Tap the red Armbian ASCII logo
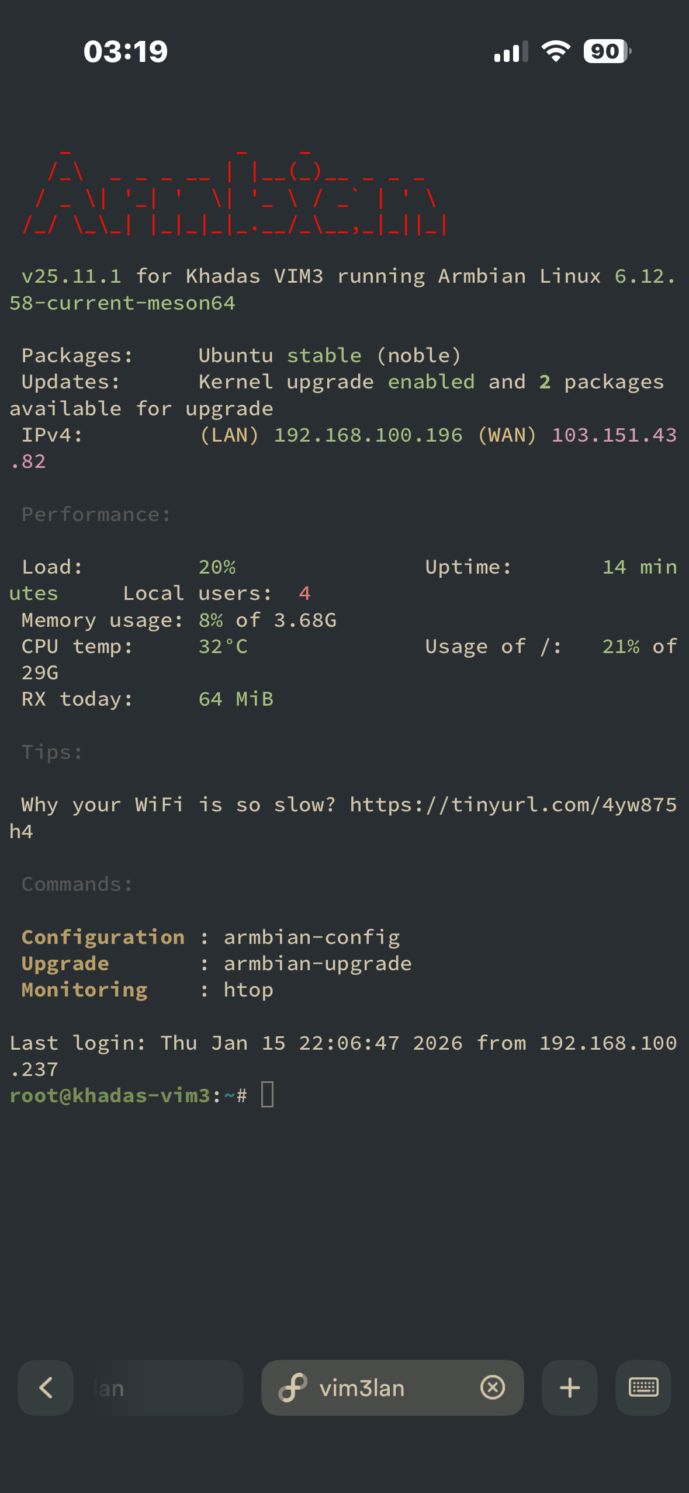 pyautogui.click(x=234, y=194)
